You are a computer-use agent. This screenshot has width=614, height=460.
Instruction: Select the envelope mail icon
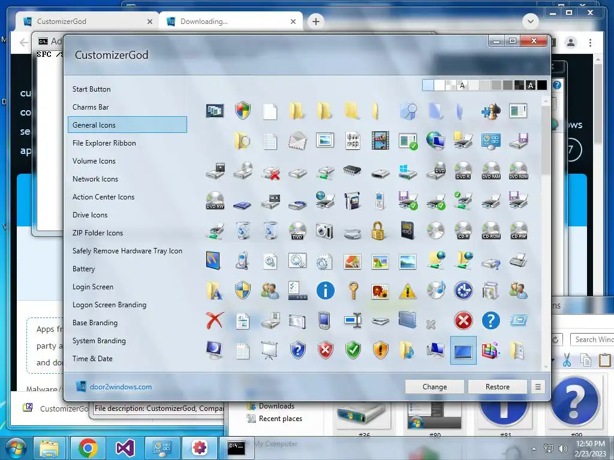(297, 141)
